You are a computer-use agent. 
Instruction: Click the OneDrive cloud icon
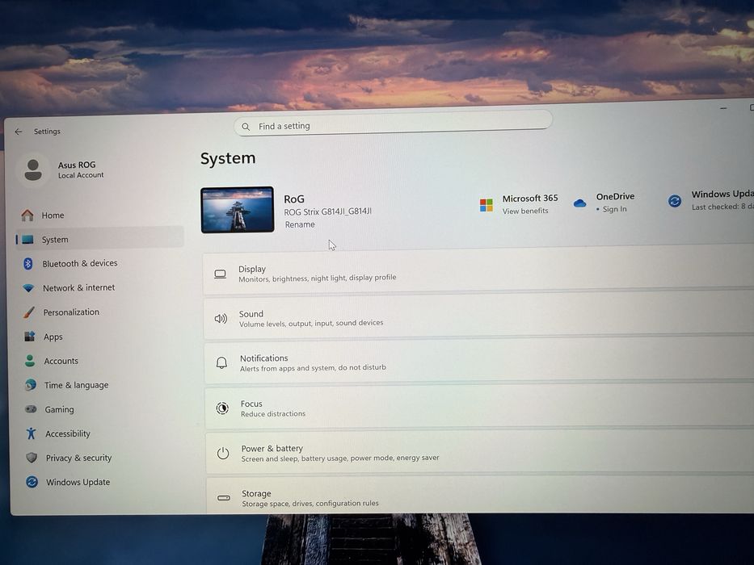tap(580, 203)
